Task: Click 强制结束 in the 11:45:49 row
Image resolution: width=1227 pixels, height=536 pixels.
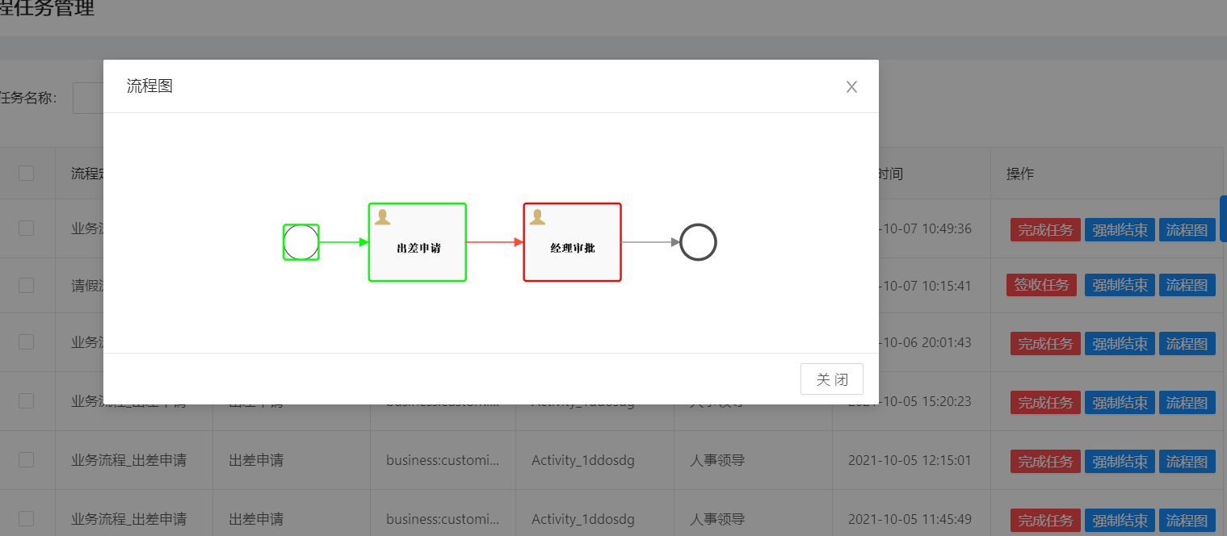Action: 1120,521
